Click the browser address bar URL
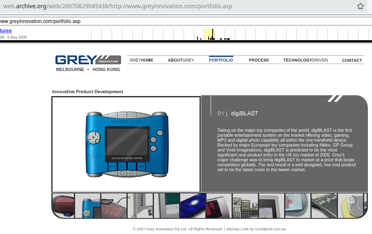The width and height of the screenshot is (372, 234). point(118,6)
